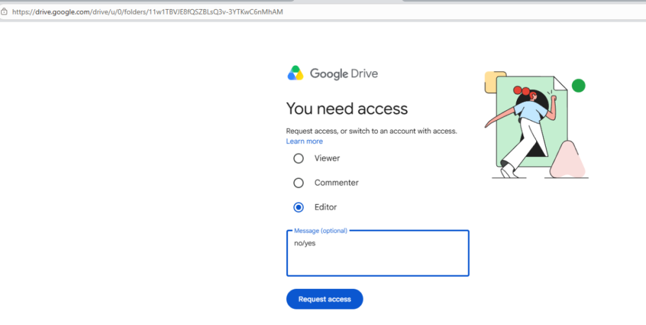The height and width of the screenshot is (325, 646).
Task: Click the person walking through document illustration
Action: (536, 125)
